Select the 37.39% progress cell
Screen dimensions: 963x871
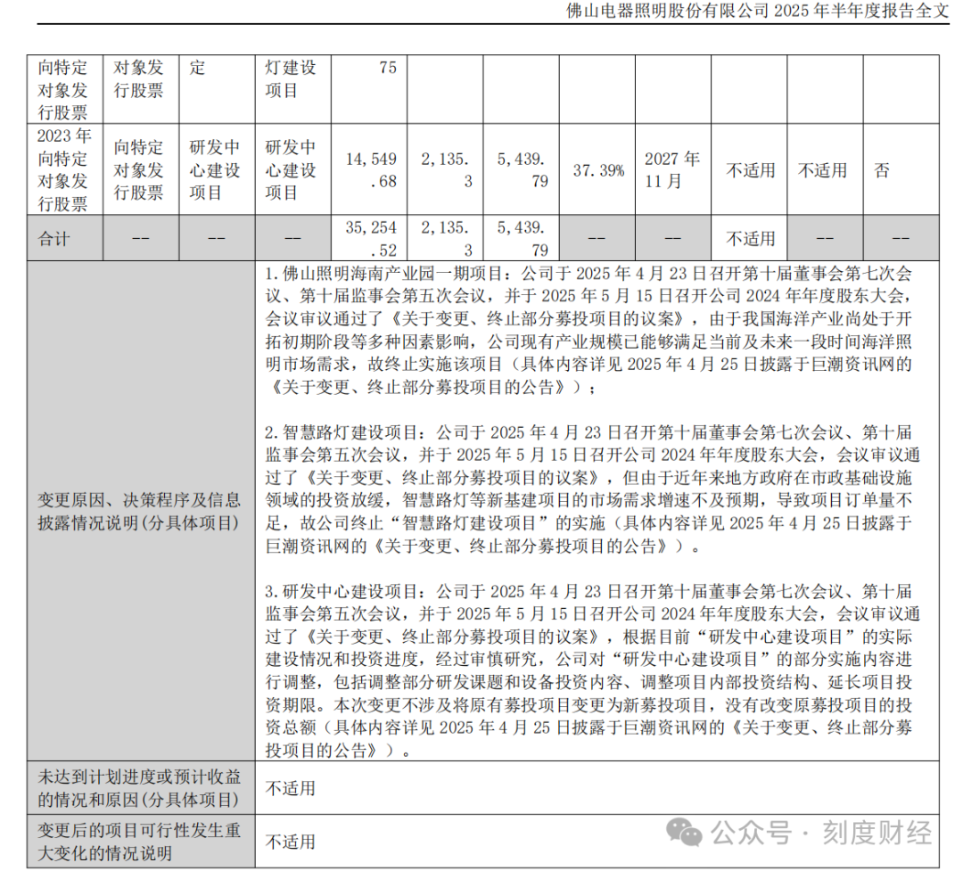tap(597, 170)
